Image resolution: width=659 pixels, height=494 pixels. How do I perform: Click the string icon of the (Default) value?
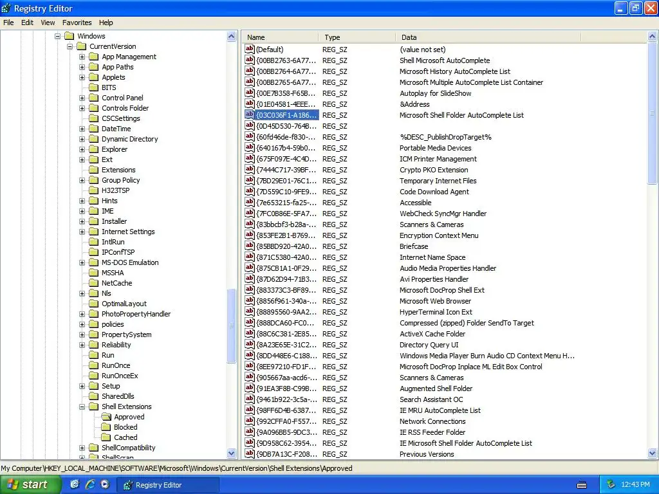click(x=250, y=49)
